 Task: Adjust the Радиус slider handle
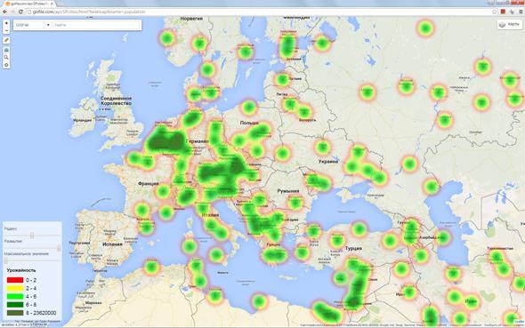tap(32, 235)
